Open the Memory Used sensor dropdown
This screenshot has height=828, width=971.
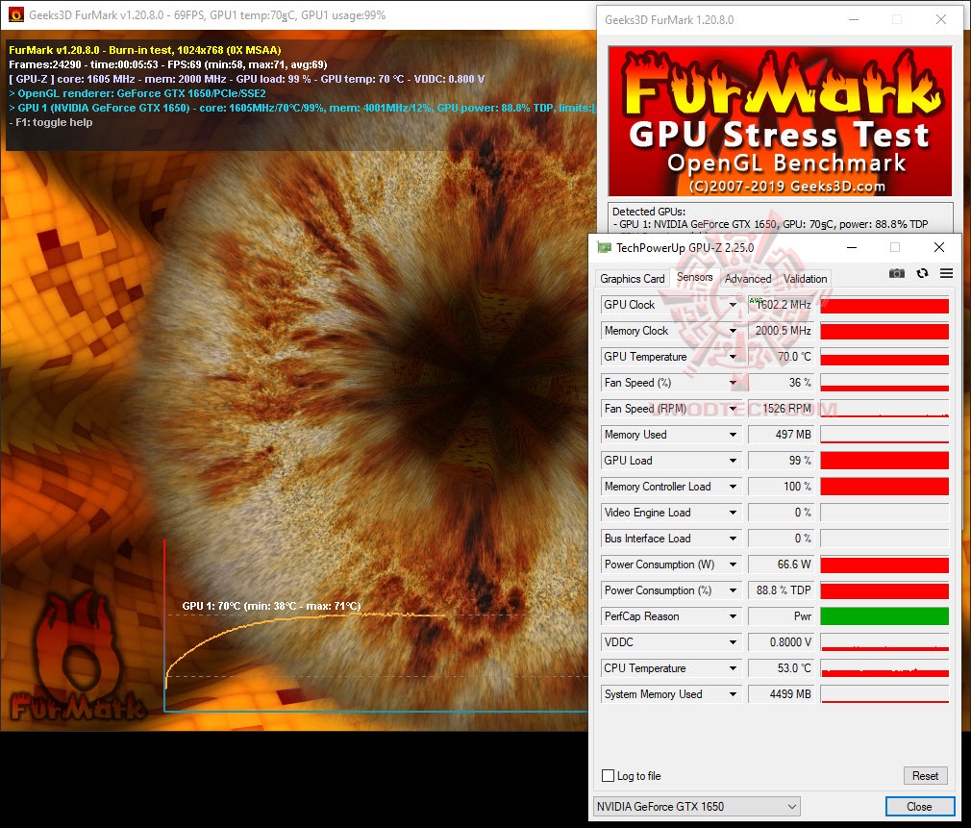[x=733, y=435]
